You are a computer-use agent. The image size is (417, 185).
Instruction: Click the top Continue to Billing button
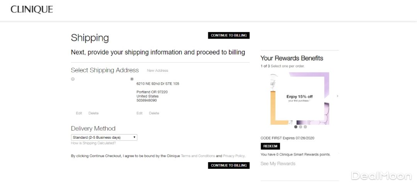tap(229, 36)
